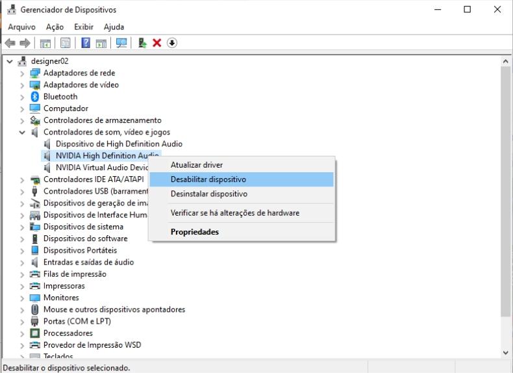The width and height of the screenshot is (513, 373).
Task: Open the blue Help question-mark icon
Action: pyautogui.click(x=86, y=43)
